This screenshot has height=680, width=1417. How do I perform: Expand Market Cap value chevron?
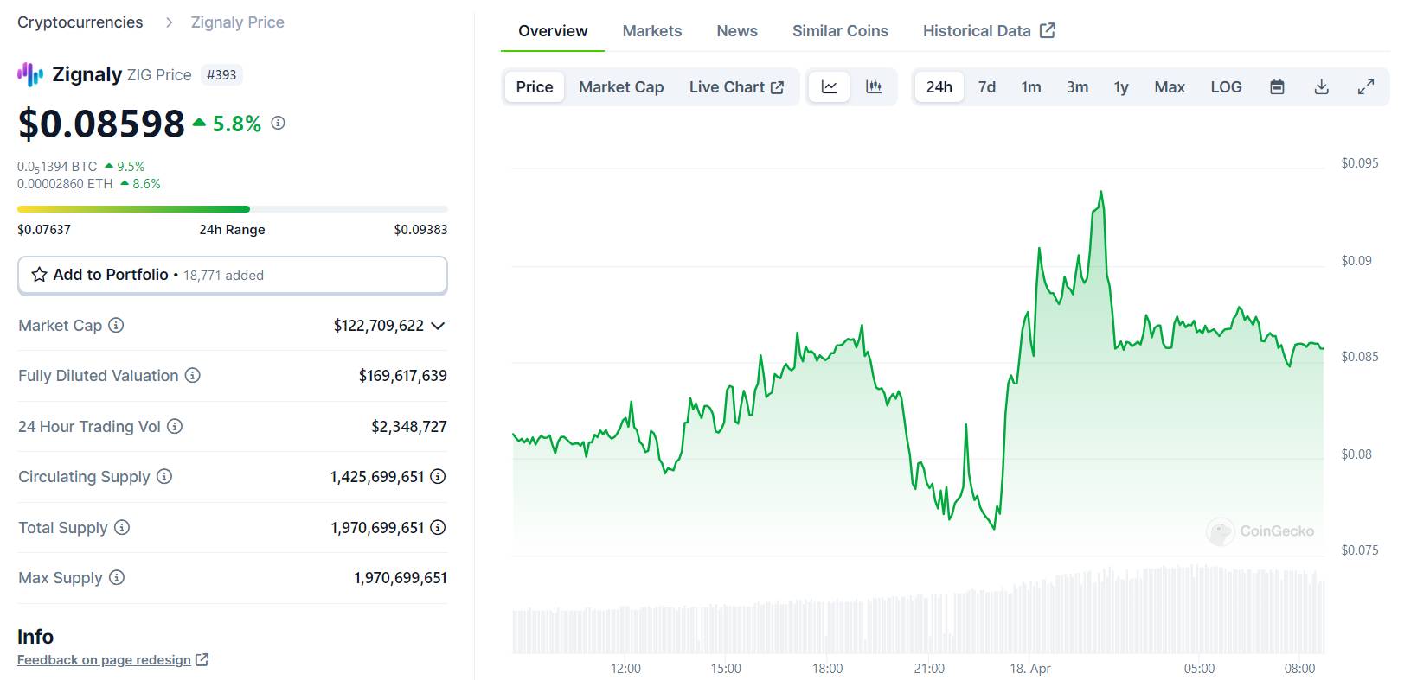438,326
